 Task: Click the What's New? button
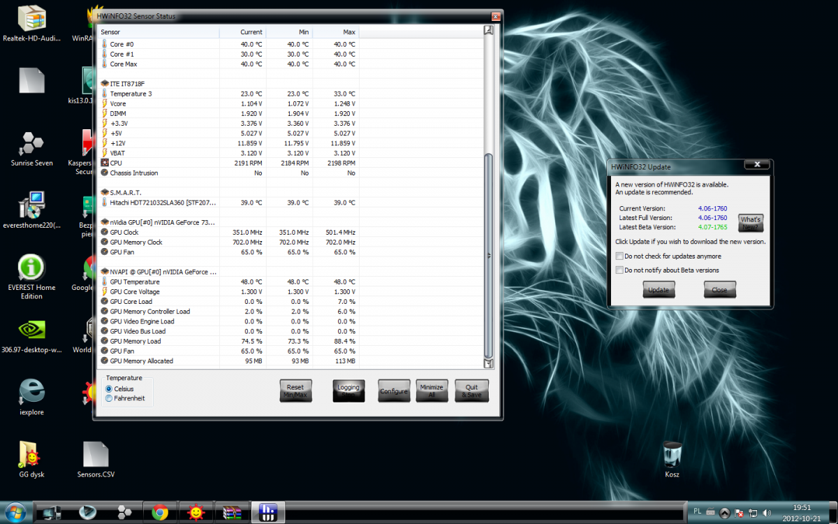point(751,223)
